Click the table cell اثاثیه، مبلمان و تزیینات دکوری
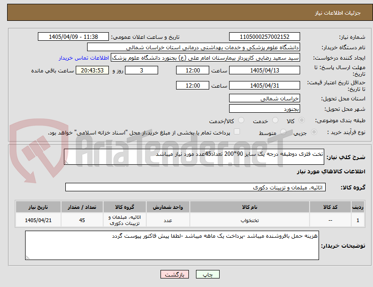Image resolution: width=373 pixels, height=287 pixels. tap(124, 220)
